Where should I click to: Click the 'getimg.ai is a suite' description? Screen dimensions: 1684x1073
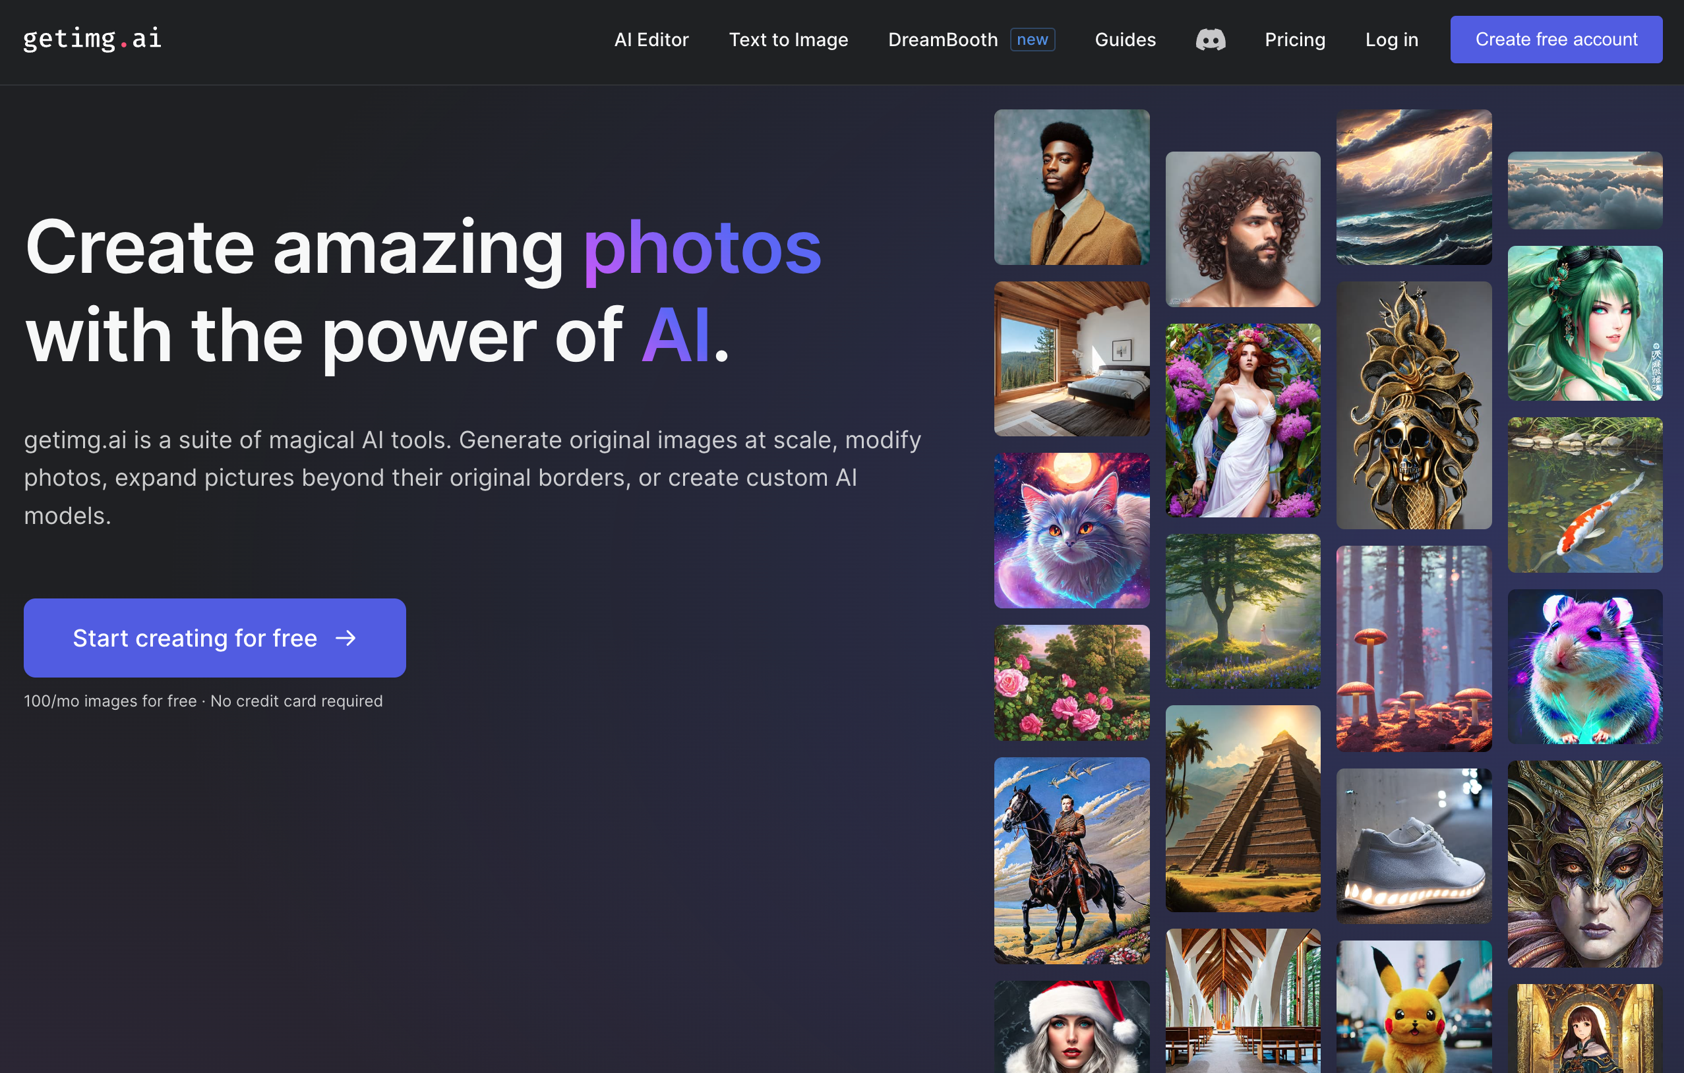click(x=473, y=478)
